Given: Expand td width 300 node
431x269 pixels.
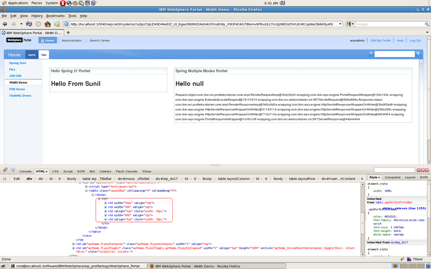Looking at the screenshot, I should (x=106, y=207).
